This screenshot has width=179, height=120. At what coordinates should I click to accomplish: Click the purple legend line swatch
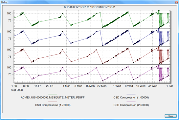click(x=131, y=102)
